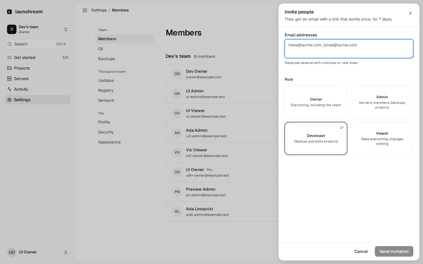
Task: Click the Dev's team avatar D
Action: tap(12, 29)
